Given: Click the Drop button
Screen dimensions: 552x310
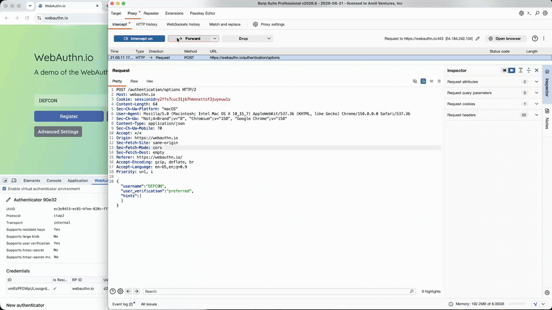Looking at the screenshot, I should pyautogui.click(x=243, y=39).
